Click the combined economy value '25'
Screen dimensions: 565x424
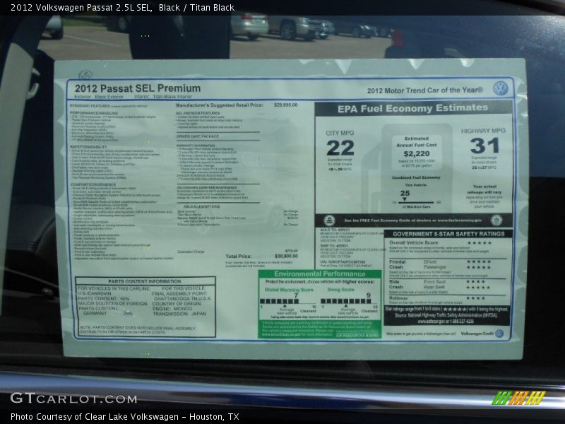pos(405,194)
